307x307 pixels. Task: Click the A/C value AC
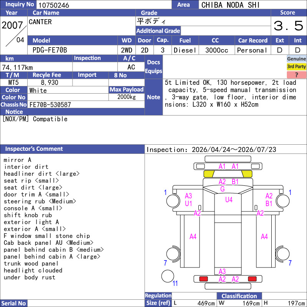coord(131,67)
